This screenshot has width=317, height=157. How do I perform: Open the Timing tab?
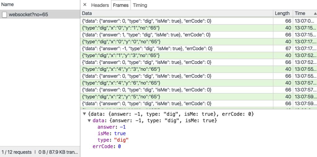pos(140,5)
